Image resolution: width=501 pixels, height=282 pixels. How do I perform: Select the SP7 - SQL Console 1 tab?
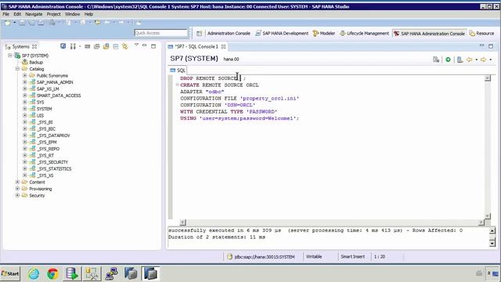196,47
